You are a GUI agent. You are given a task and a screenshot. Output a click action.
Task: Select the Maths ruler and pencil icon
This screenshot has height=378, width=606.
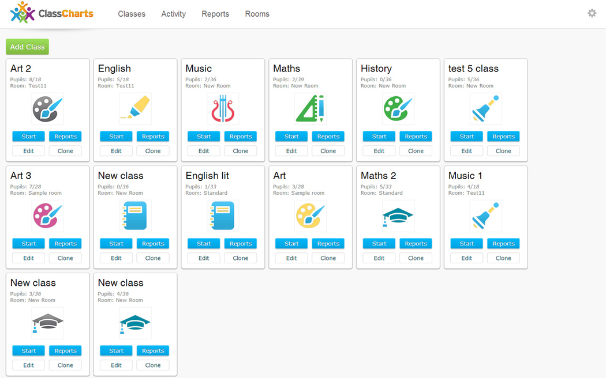coord(311,109)
